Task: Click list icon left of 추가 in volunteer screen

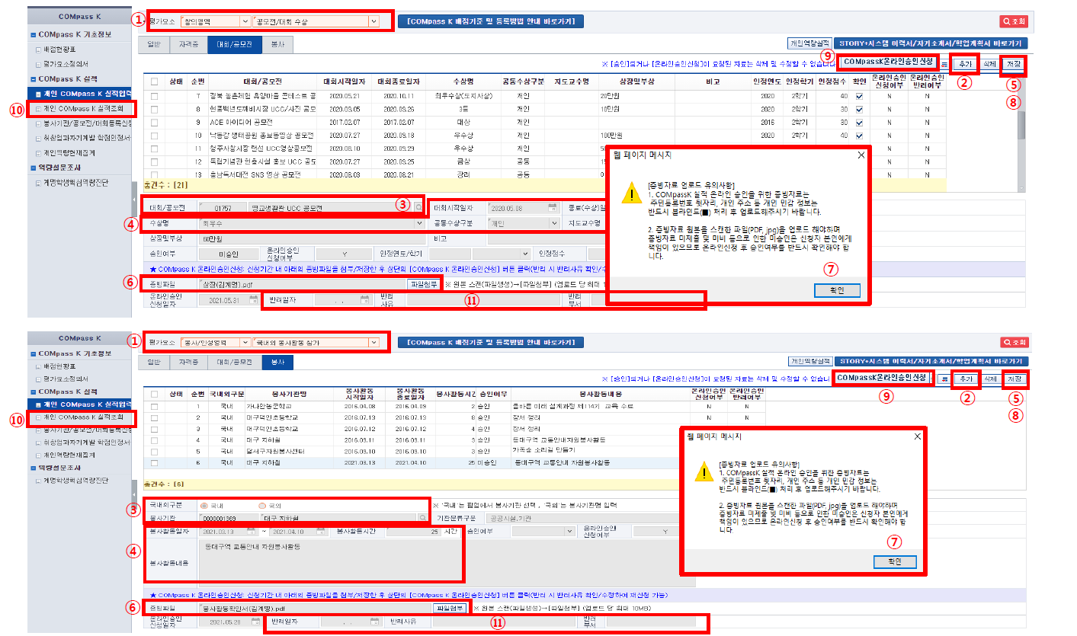Action: click(x=944, y=379)
